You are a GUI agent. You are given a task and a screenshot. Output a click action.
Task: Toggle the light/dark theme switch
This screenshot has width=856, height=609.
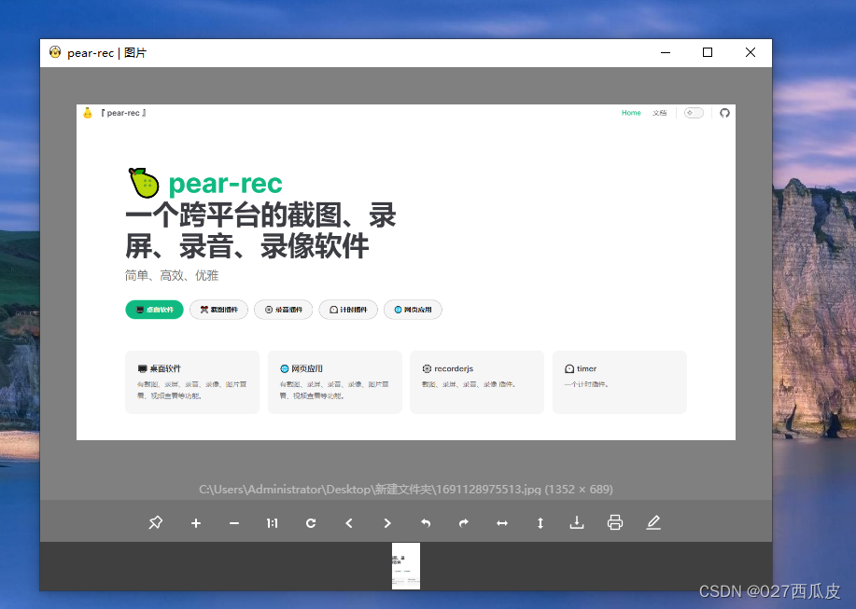click(x=693, y=112)
